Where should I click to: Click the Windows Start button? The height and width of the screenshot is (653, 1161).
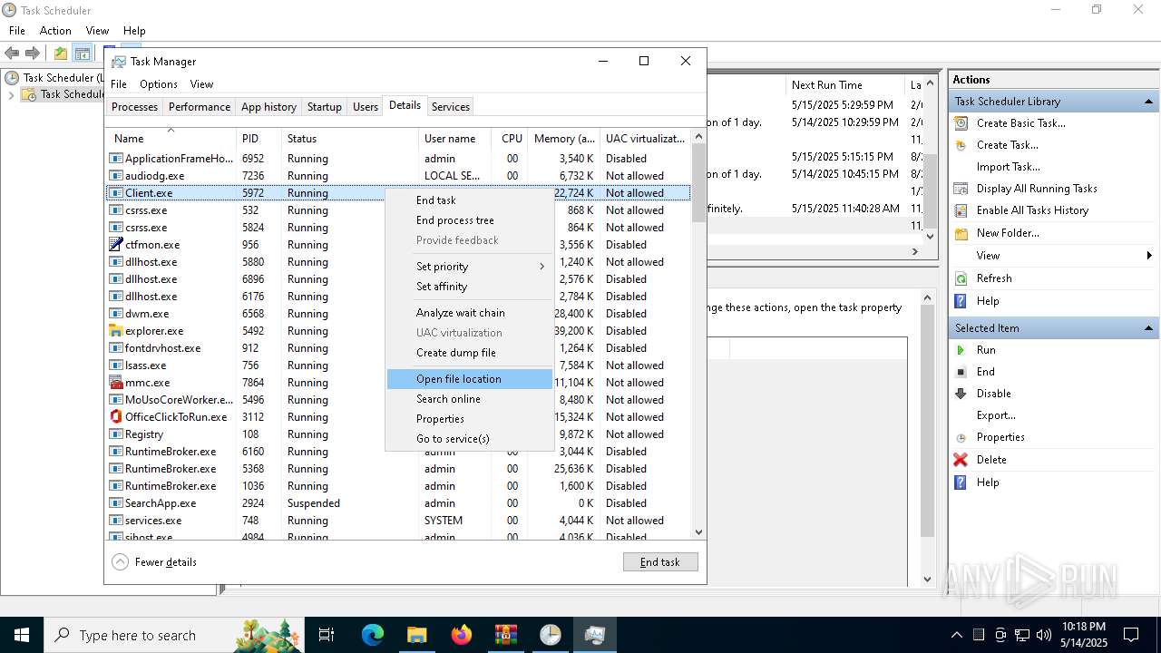click(22, 635)
